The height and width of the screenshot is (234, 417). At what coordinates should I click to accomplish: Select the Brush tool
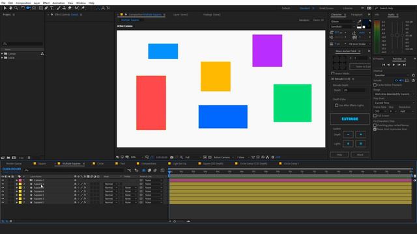(x=59, y=8)
